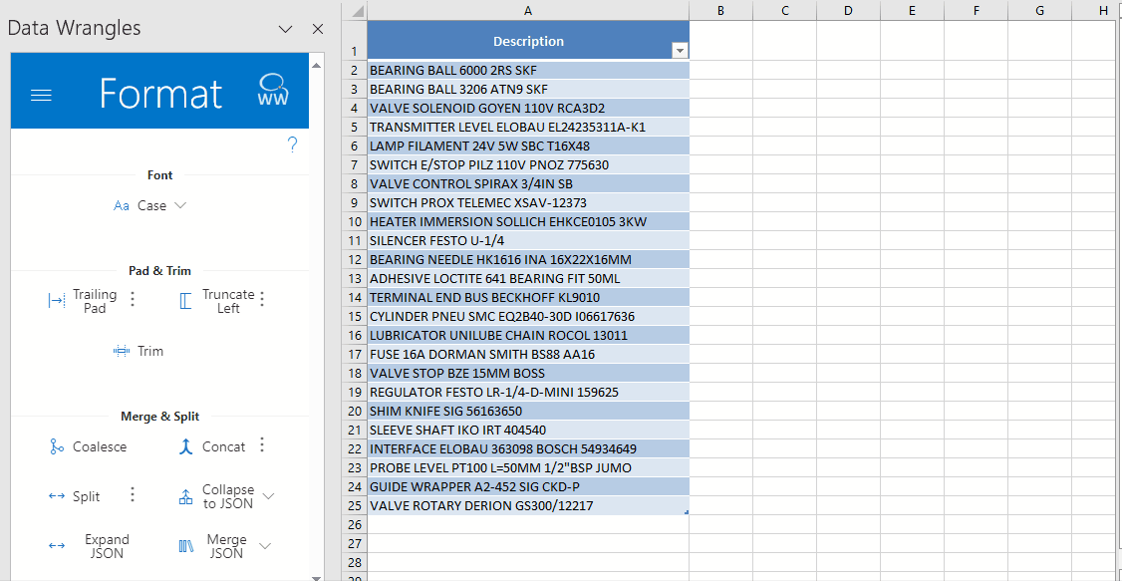This screenshot has width=1122, height=581.
Task: Select cell VALVE SOLENOID GOYEN 110V RCA3D2
Action: click(528, 108)
